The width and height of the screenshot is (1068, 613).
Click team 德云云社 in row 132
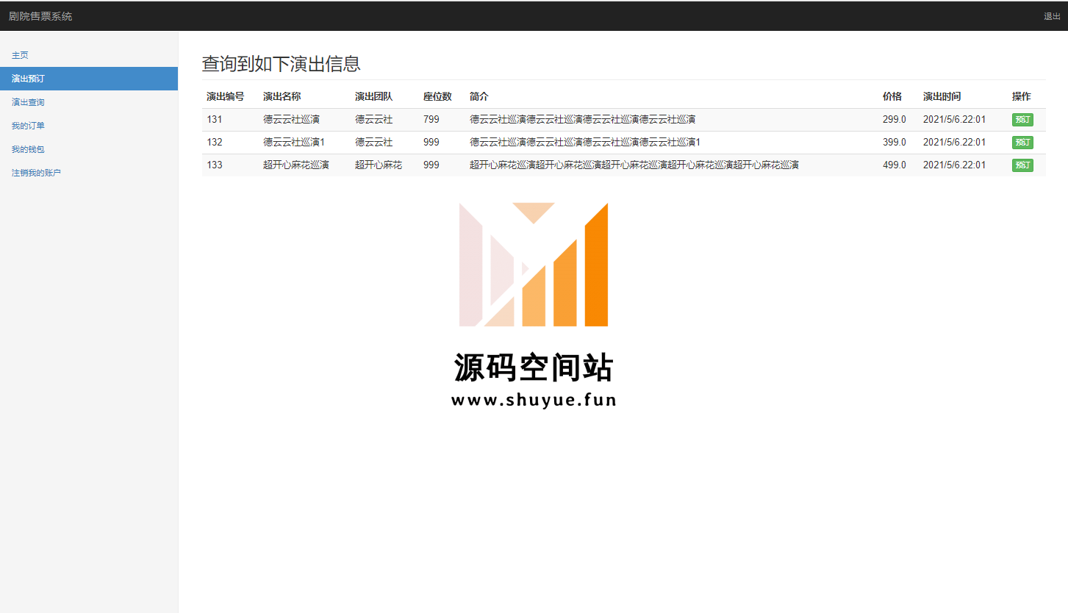[373, 143]
